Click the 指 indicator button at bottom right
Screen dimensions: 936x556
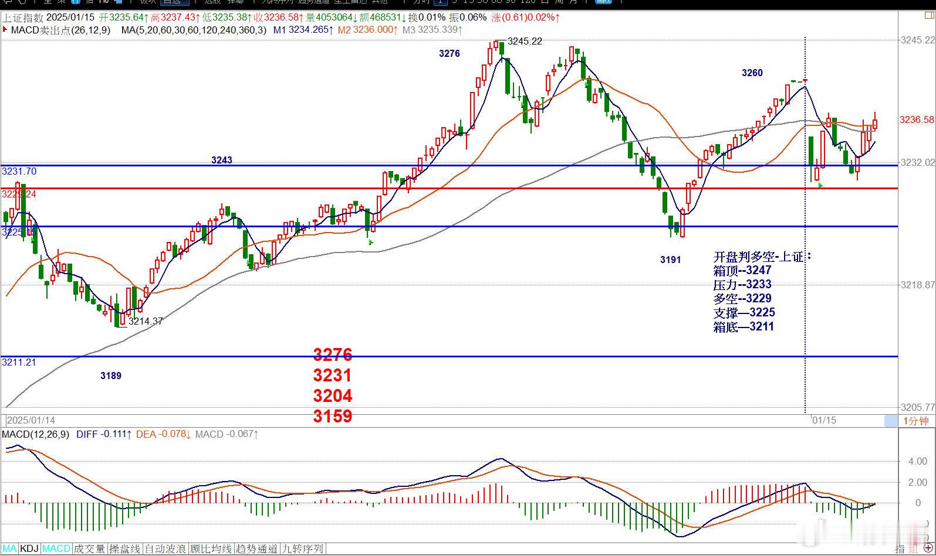[x=900, y=549]
